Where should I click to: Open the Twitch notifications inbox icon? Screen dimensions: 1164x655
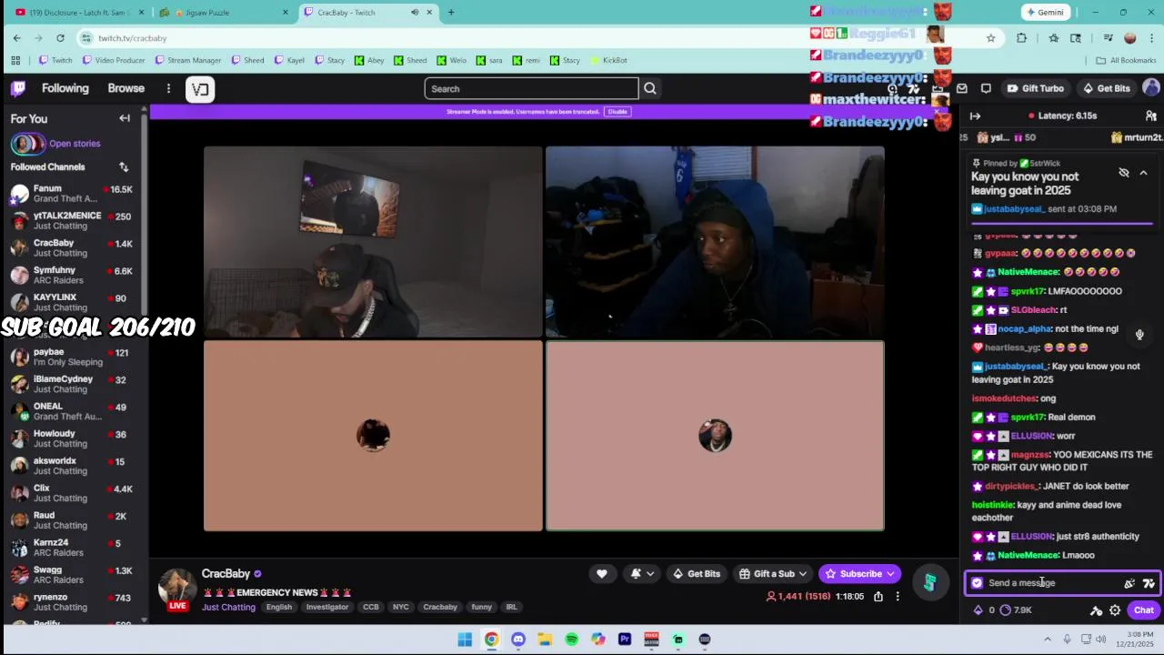tap(962, 88)
